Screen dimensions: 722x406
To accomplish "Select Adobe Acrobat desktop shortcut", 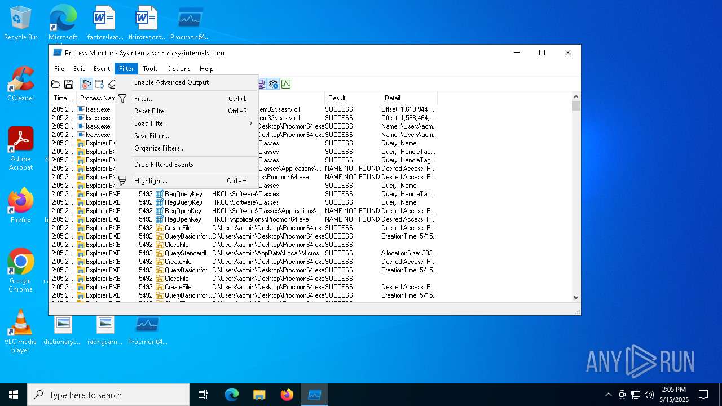I will coord(21,149).
